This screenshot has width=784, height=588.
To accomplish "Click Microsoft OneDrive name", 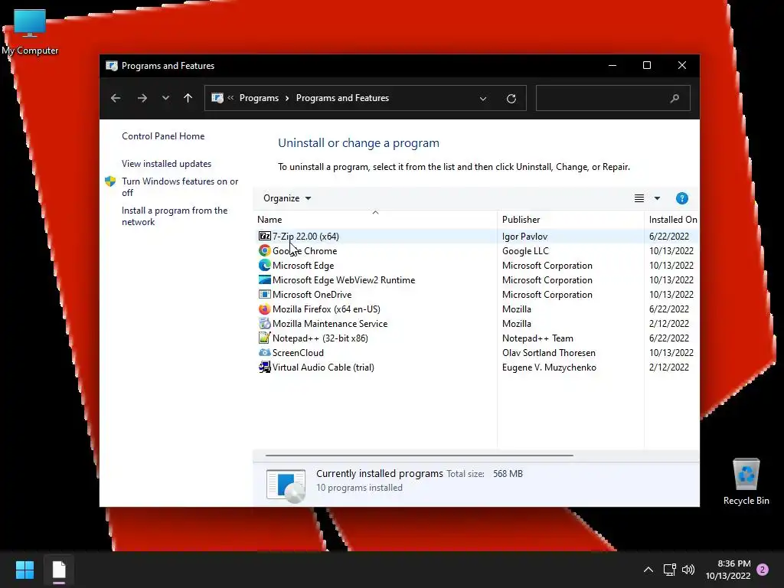I will [x=312, y=294].
